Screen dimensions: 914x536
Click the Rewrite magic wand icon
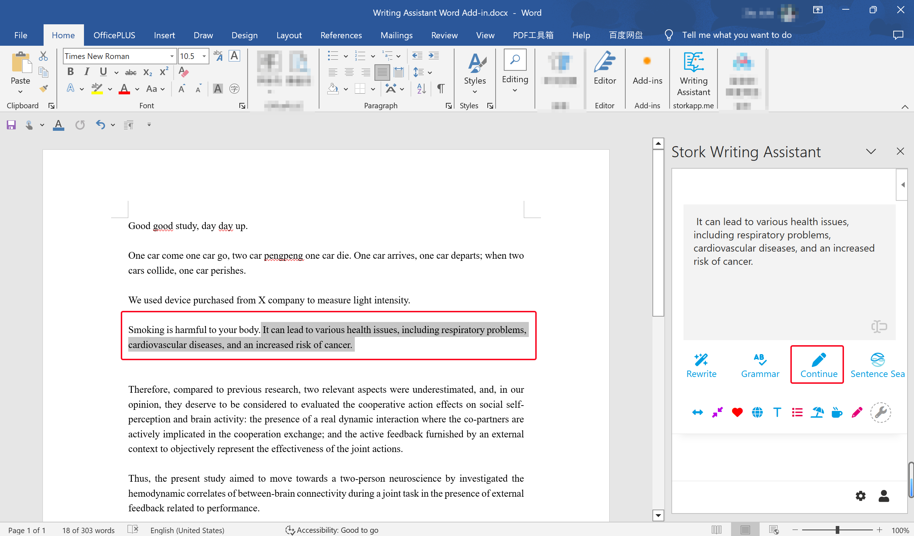coord(701,360)
